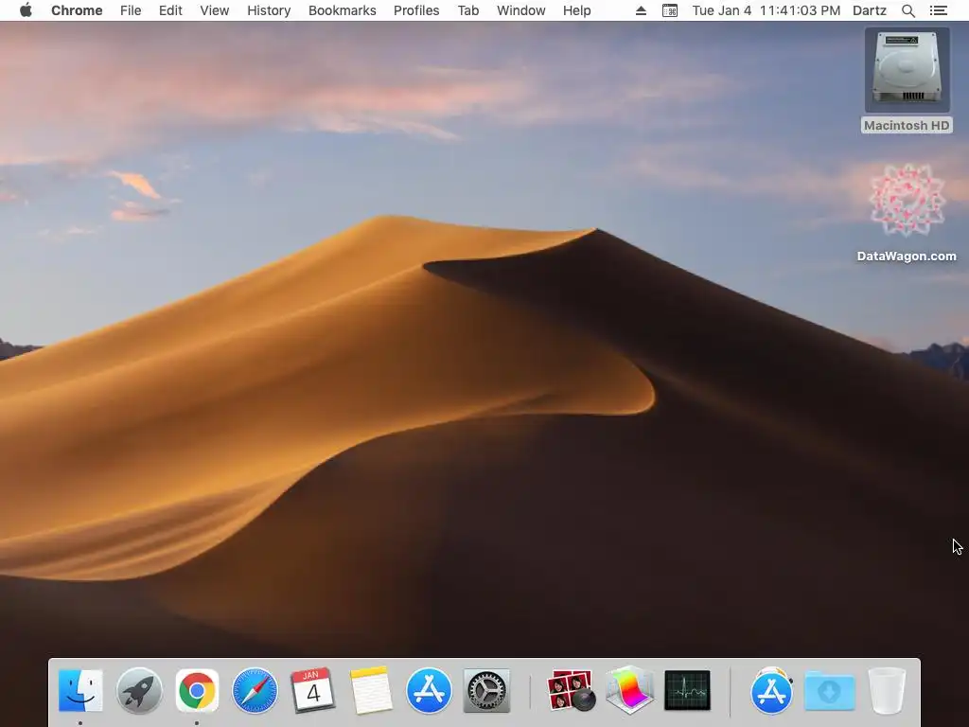Open the Downloads folder stack

coord(829,690)
